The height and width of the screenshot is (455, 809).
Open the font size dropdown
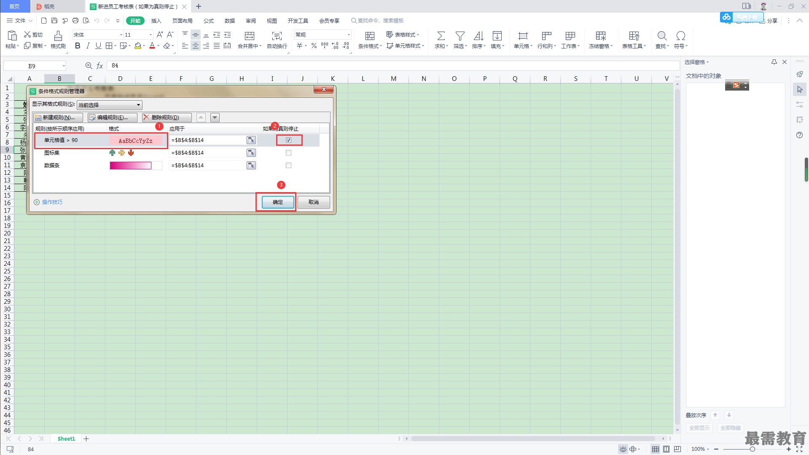pyautogui.click(x=151, y=35)
